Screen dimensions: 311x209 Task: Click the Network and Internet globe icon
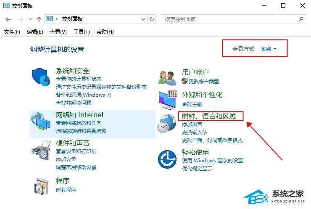(41, 121)
